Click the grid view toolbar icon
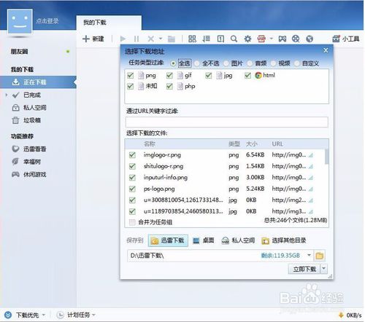 point(192,39)
